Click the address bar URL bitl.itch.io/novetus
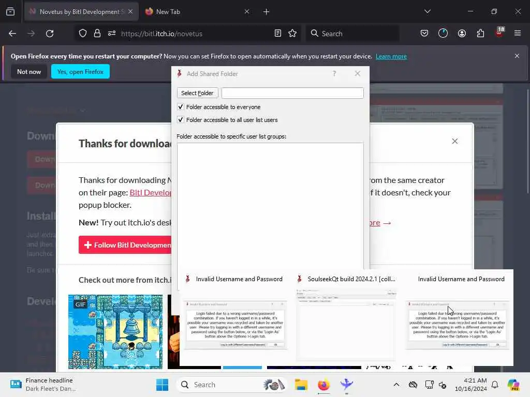This screenshot has height=397, width=530. point(161,34)
